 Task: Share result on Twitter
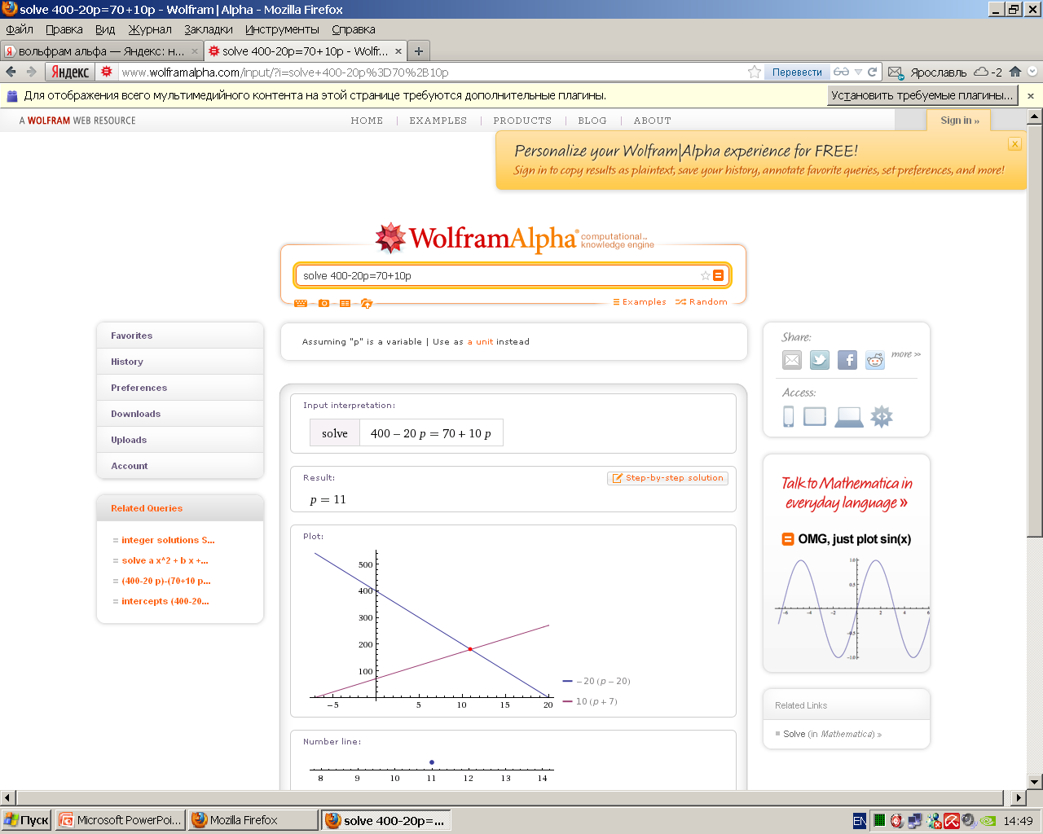[820, 360]
